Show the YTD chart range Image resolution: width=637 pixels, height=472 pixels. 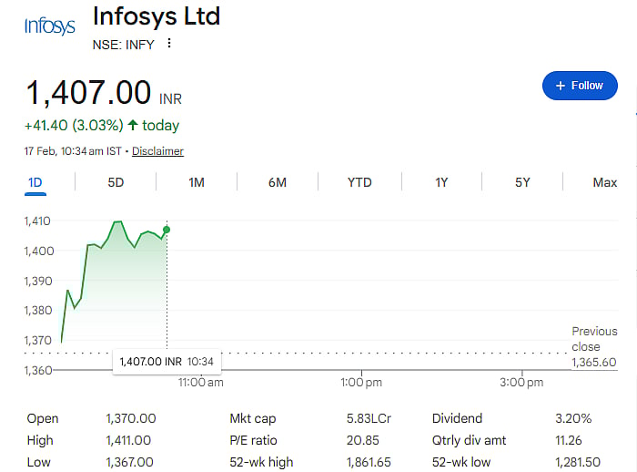click(359, 182)
